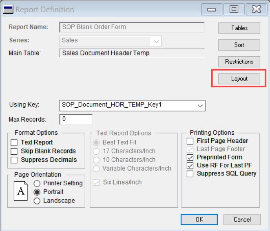This screenshot has height=231, width=270.
Task: Check Suppress Decimals option
Action: point(14,160)
